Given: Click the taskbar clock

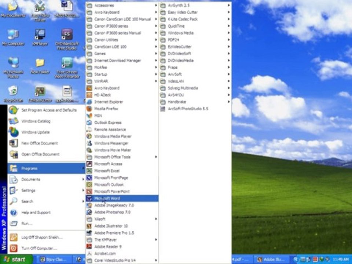Looking at the screenshot, I should click(341, 260).
